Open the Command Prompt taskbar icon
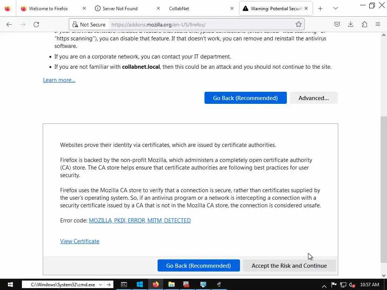The width and height of the screenshot is (387, 290). click(124, 285)
